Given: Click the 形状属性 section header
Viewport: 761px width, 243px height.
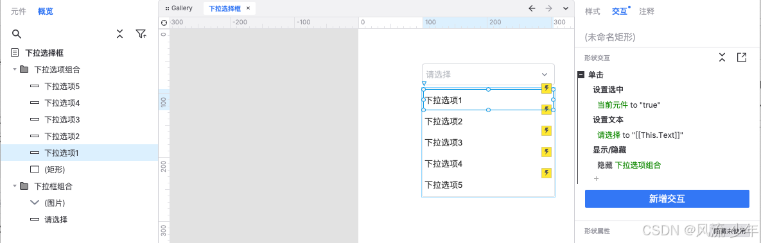Looking at the screenshot, I should 597,231.
